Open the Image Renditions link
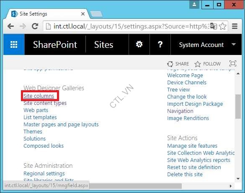The image size is (245, 193). (188, 118)
